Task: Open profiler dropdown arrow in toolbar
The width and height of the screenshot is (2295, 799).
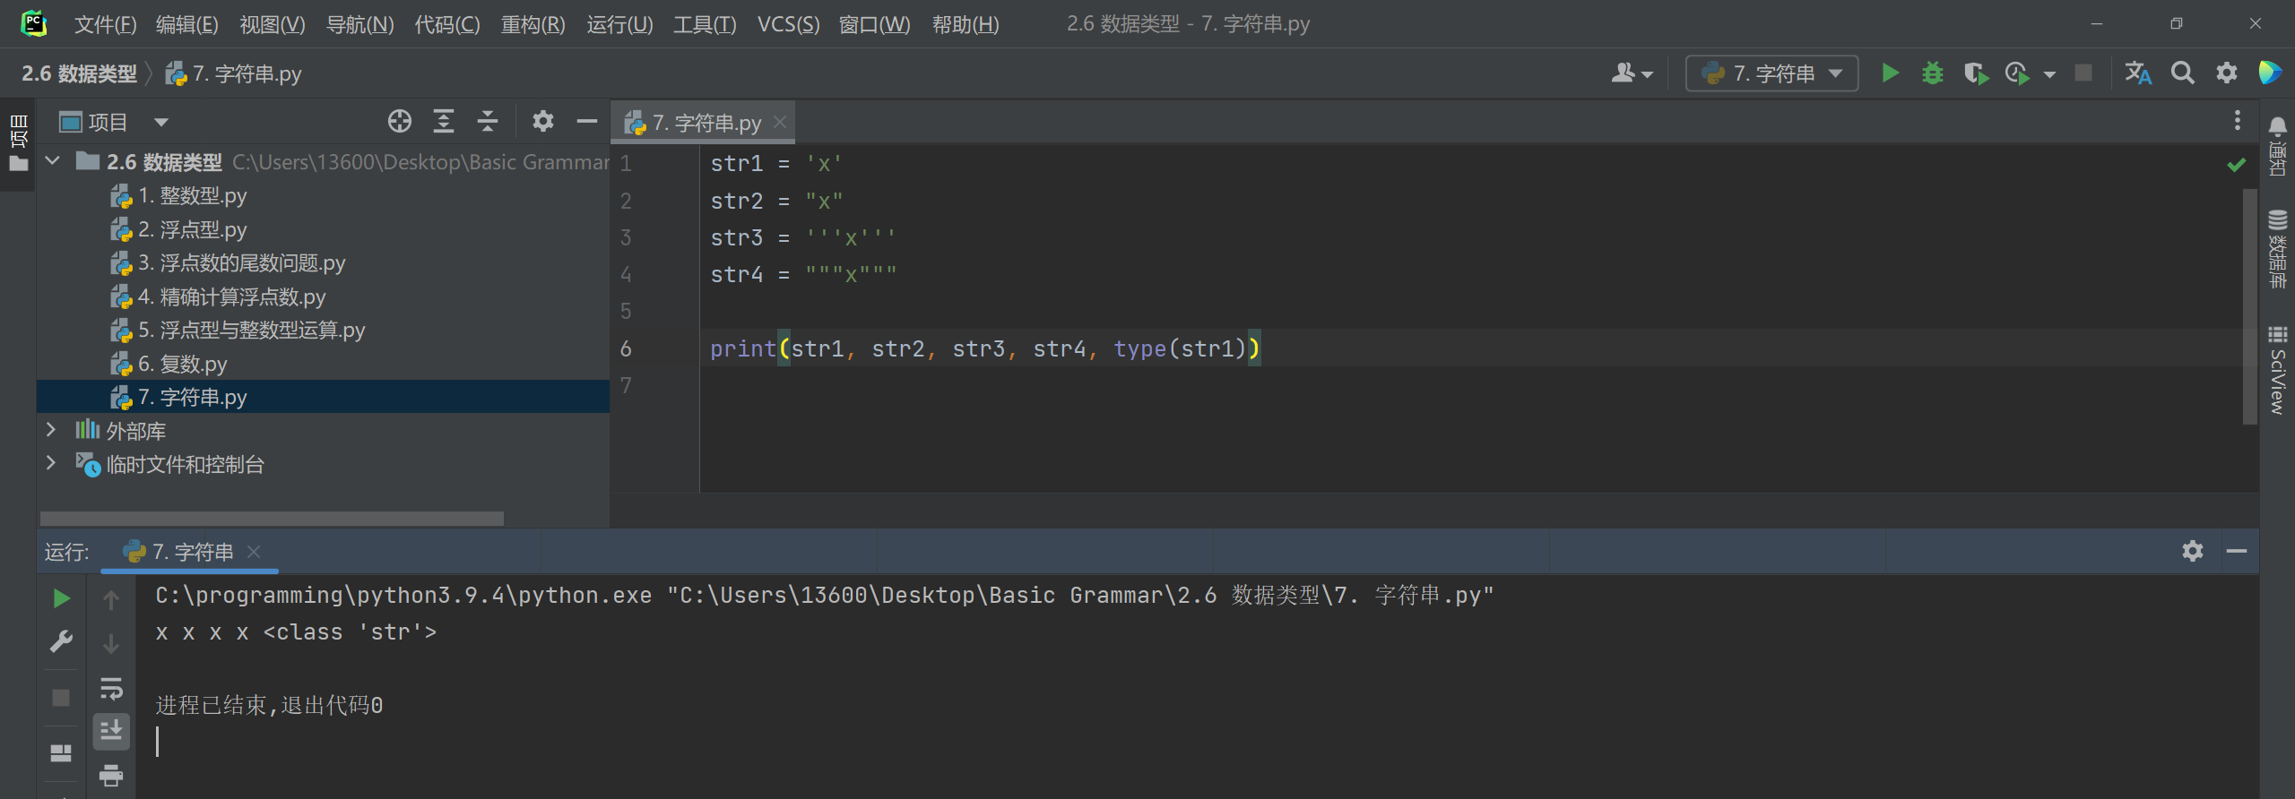Action: point(2049,74)
